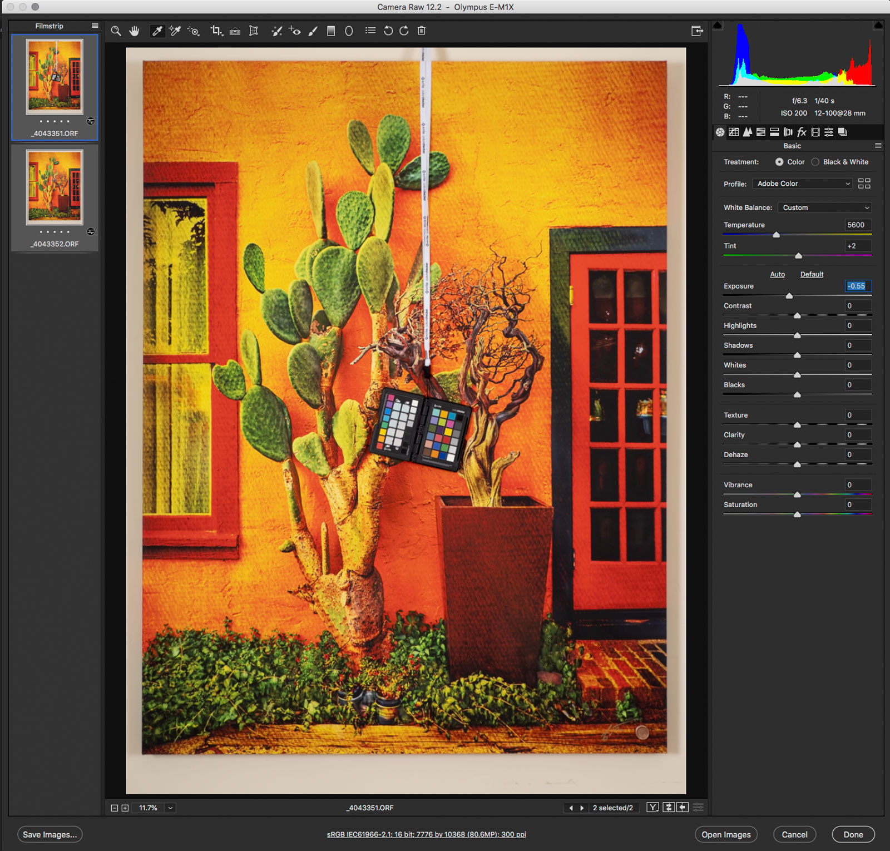Choose the Crop tool
Viewport: 890px width, 851px height.
(x=216, y=31)
